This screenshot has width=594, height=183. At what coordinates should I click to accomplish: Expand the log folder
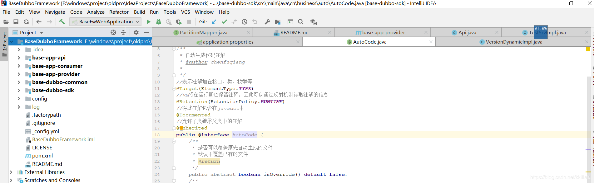[x=19, y=107]
